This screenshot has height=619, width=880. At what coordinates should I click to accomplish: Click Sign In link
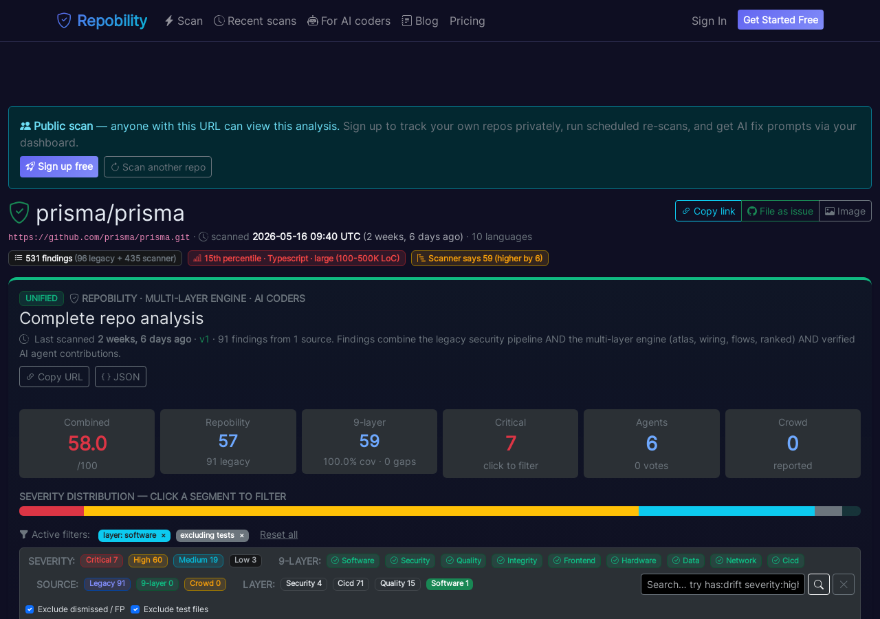click(709, 21)
